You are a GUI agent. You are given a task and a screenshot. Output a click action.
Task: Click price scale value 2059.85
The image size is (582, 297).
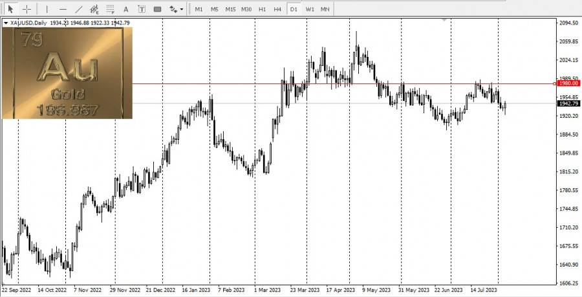pyautogui.click(x=568, y=41)
